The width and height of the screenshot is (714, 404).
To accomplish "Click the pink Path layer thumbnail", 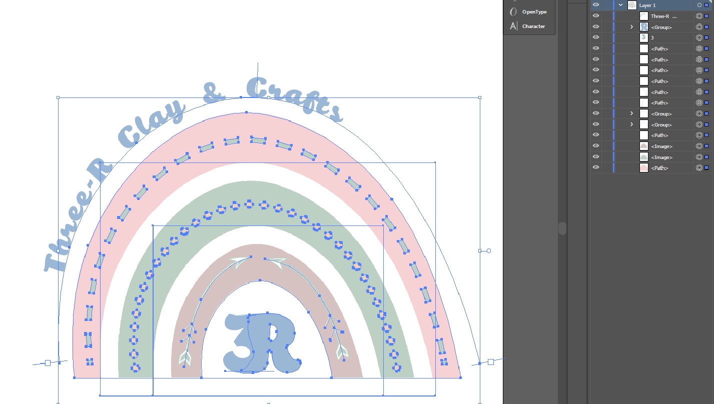I will point(644,168).
